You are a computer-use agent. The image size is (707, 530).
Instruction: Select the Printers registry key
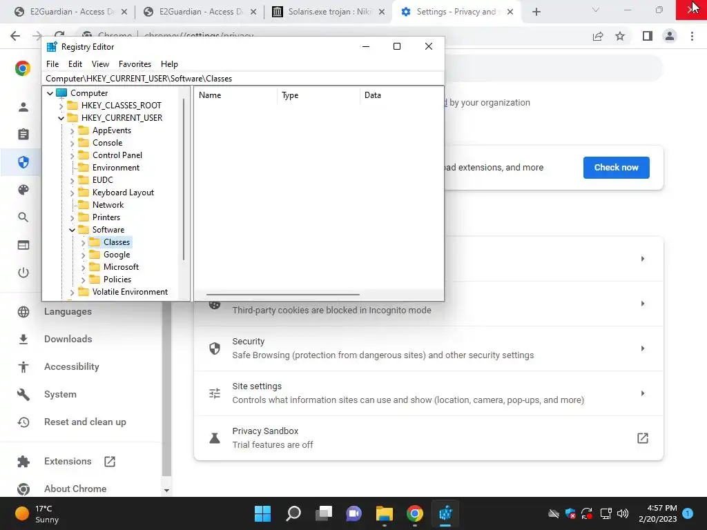tap(106, 217)
